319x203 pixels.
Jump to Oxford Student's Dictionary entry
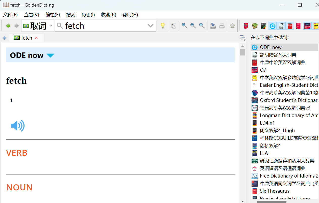tap(284, 100)
